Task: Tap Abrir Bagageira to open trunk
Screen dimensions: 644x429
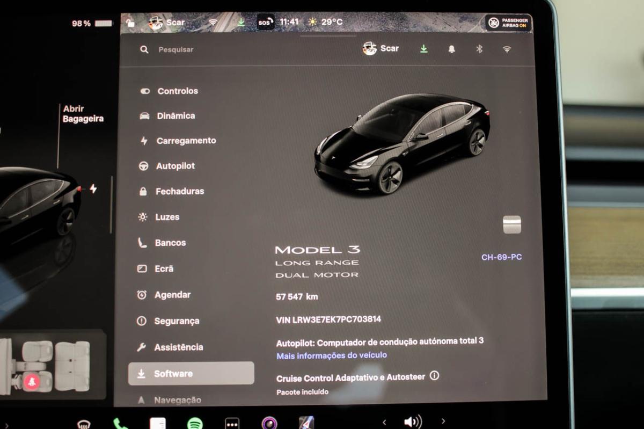Action: 83,114
